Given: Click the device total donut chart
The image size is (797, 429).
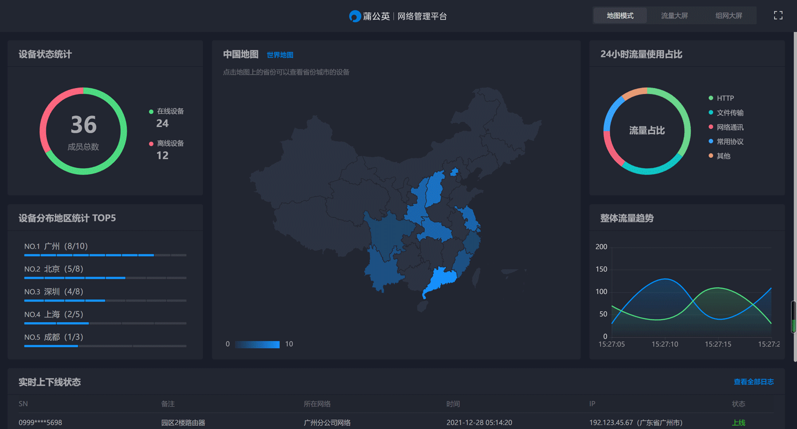Looking at the screenshot, I should [83, 131].
